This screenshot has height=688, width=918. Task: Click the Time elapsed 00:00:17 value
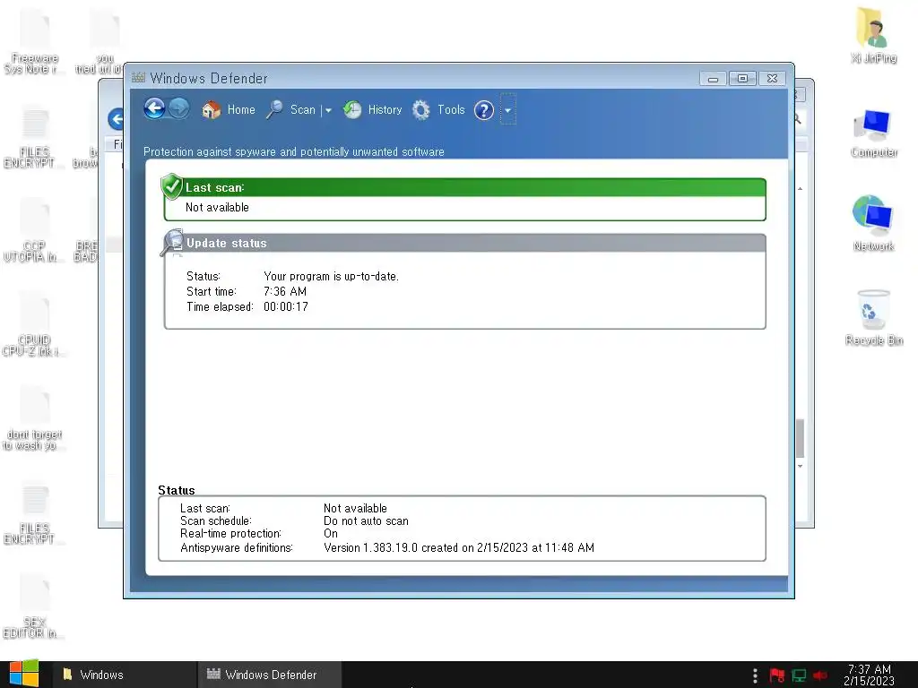coord(286,306)
